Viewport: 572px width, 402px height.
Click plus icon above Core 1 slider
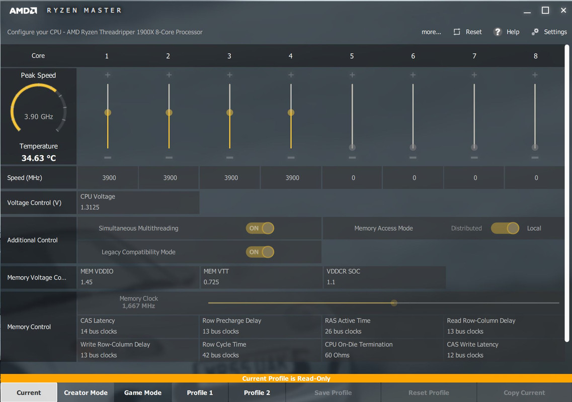click(108, 75)
